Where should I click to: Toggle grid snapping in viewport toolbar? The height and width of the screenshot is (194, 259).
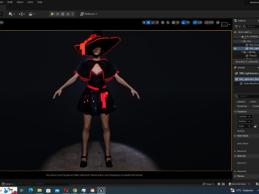point(173,23)
